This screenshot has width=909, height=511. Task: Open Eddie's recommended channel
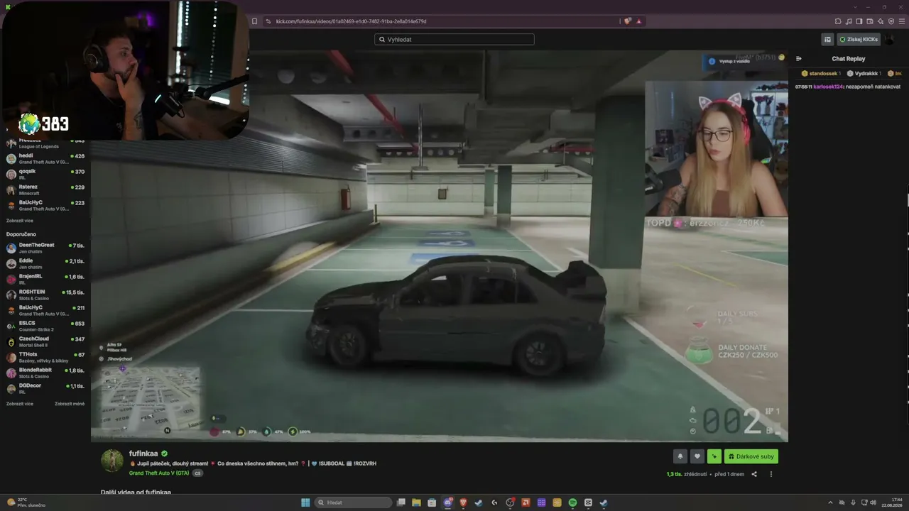pyautogui.click(x=45, y=263)
